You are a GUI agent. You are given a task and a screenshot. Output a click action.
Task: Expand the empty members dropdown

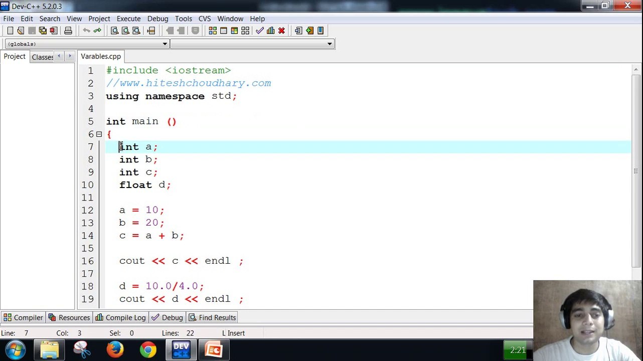point(330,44)
